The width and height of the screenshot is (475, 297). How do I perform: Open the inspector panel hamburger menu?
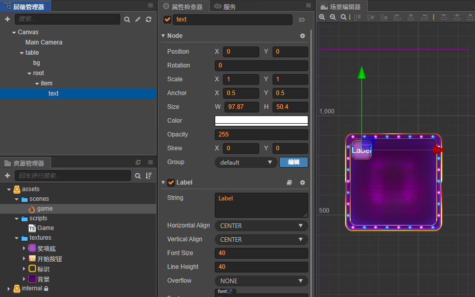[x=308, y=6]
